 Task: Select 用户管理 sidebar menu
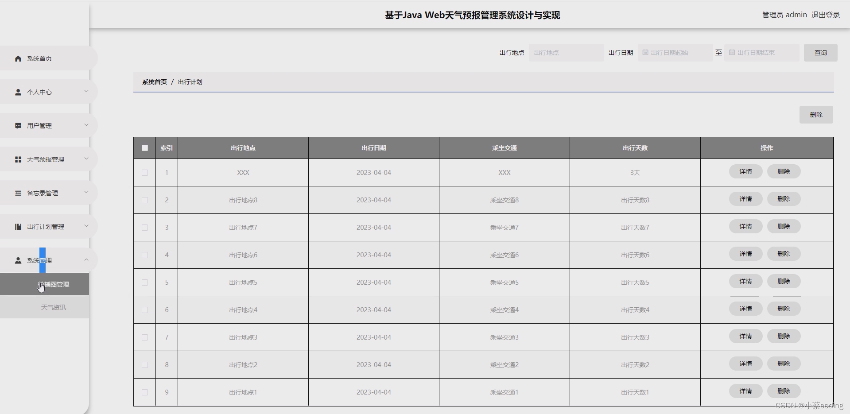click(x=48, y=126)
